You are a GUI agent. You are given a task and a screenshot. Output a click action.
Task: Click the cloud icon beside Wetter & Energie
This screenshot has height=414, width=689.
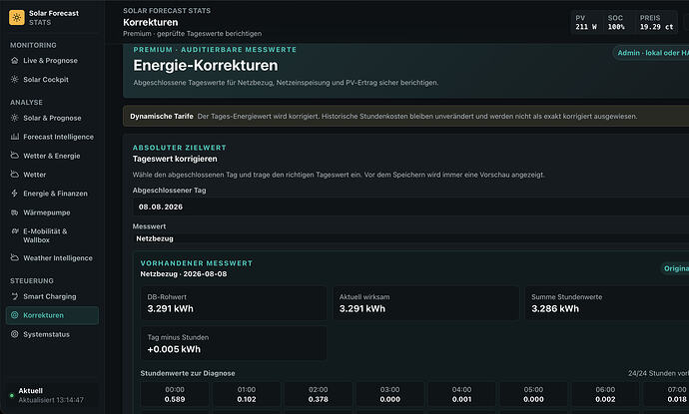(15, 156)
